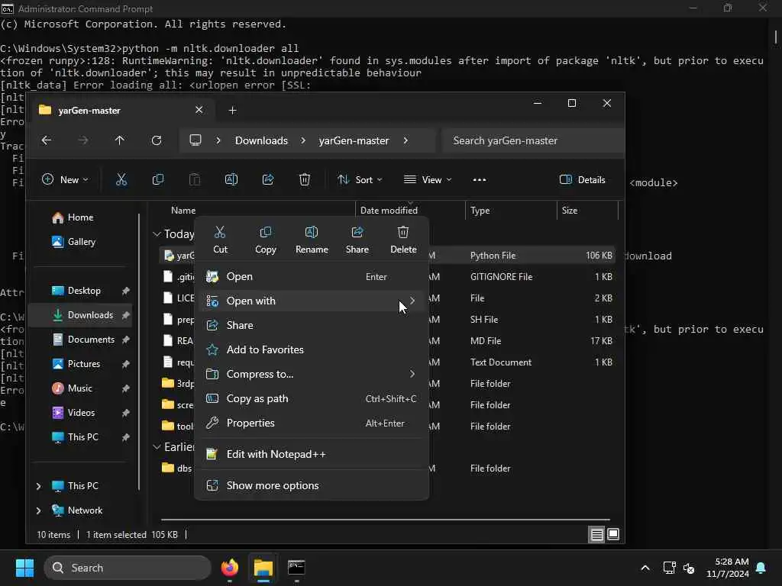Click the toolbar Copy icon

(x=157, y=180)
